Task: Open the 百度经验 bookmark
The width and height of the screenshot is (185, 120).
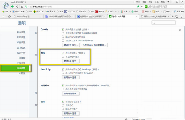Action: 81,11
